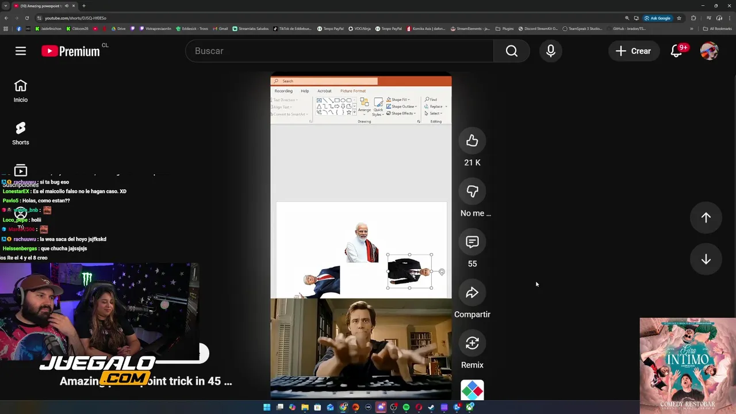
Task: Click the YouTube Premium logo
Action: (71, 51)
